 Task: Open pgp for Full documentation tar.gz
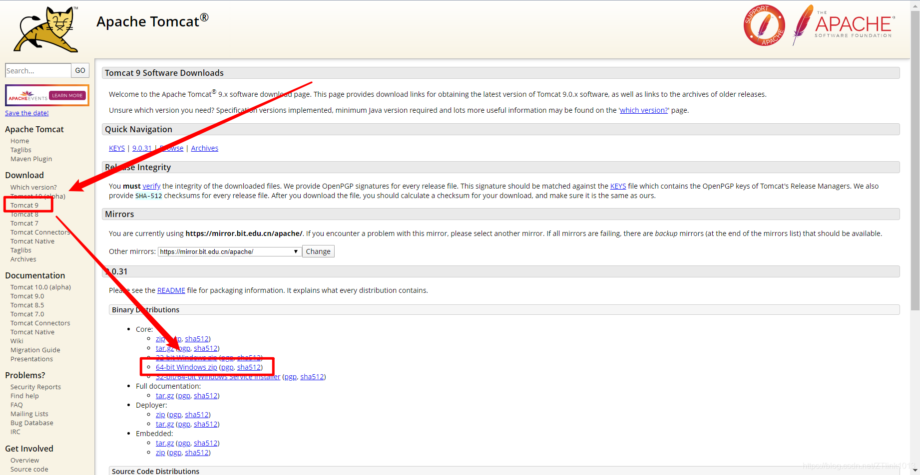click(x=184, y=396)
